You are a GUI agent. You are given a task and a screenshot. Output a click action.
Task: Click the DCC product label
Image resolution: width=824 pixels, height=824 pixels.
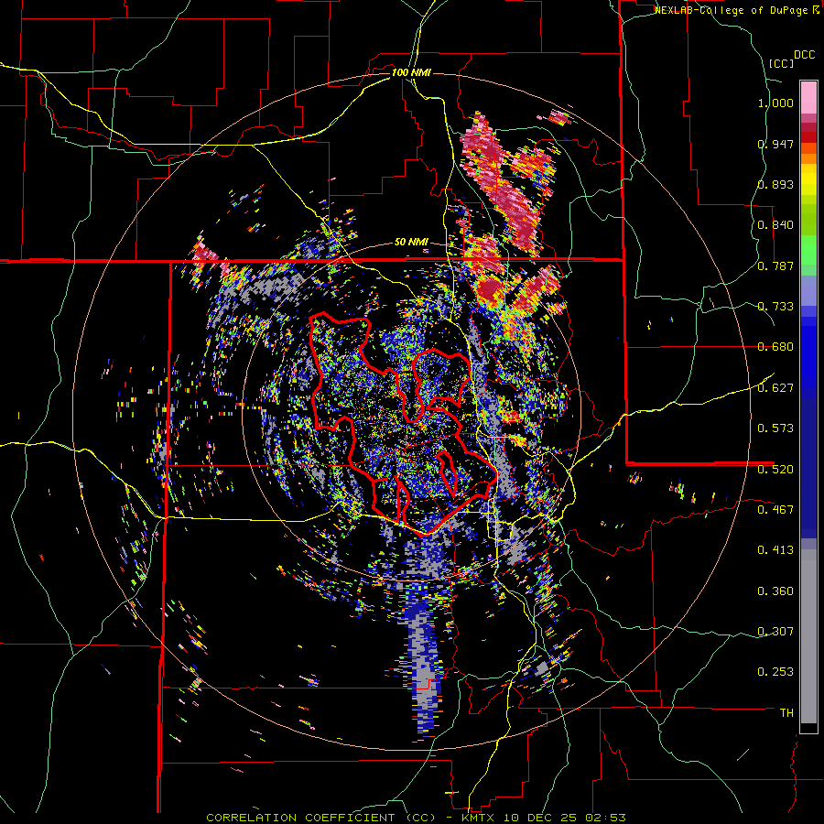(x=805, y=55)
